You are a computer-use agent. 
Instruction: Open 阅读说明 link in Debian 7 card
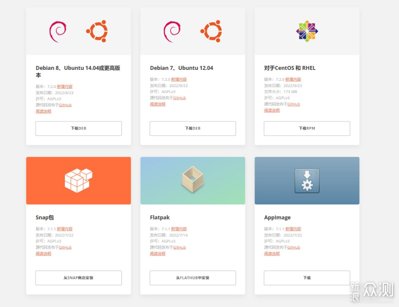tap(157, 104)
